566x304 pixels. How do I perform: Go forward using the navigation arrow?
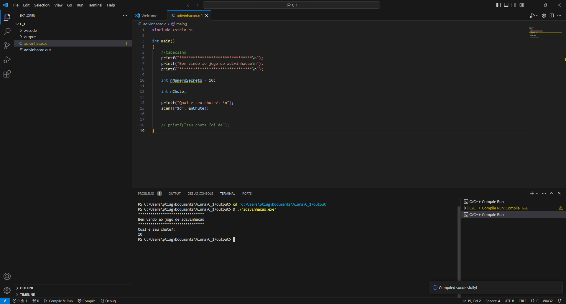(197, 5)
